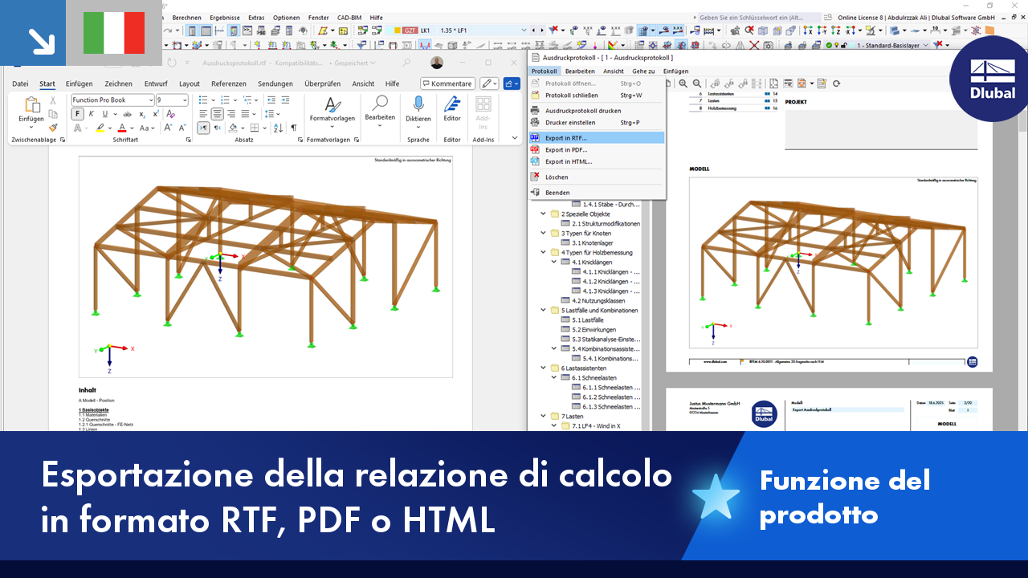Pick yellow text highlight color
The height and width of the screenshot is (578, 1028).
[x=100, y=128]
